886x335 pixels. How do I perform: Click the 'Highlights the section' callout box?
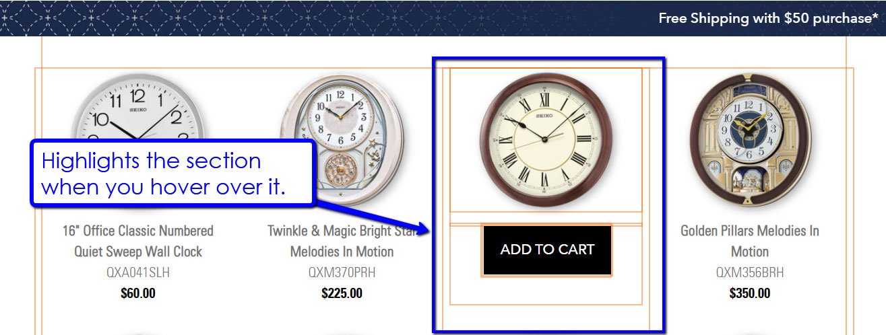(173, 174)
